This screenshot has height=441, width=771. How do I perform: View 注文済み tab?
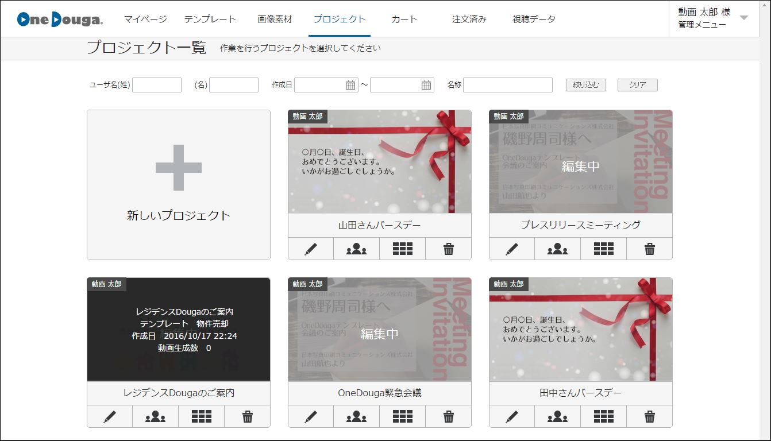[x=469, y=19]
